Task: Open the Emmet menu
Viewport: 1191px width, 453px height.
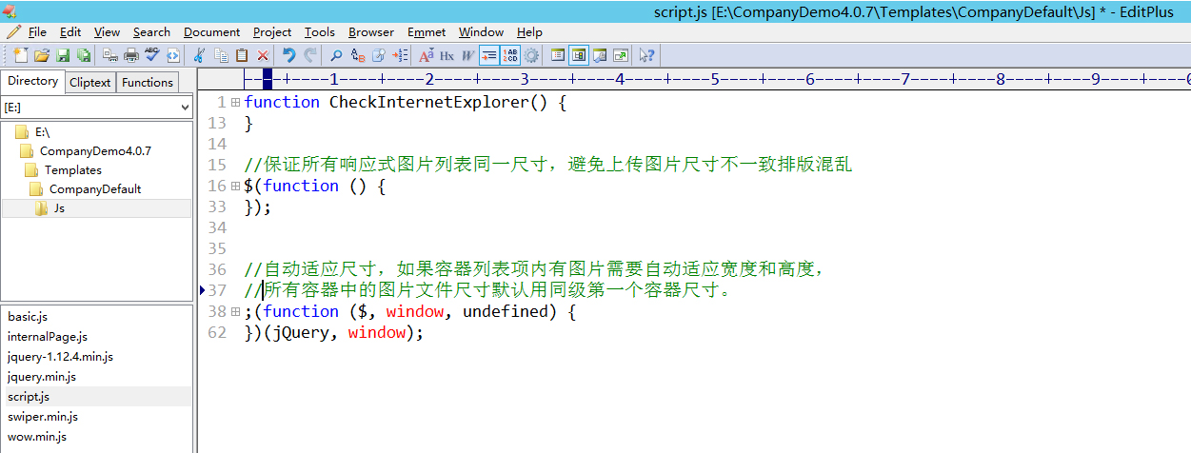Action: click(427, 32)
